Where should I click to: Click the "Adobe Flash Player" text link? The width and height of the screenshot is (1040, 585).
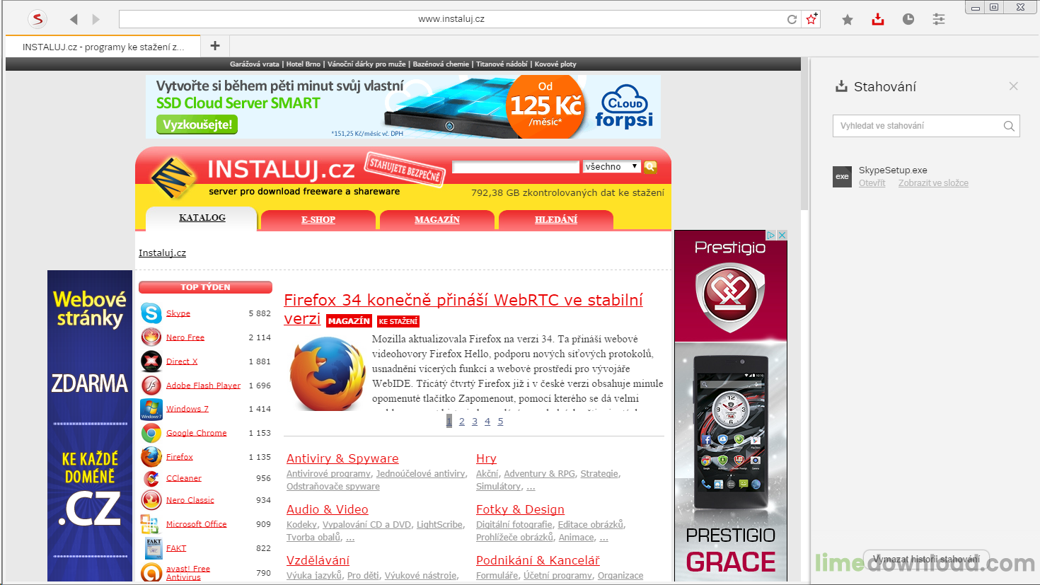point(203,386)
